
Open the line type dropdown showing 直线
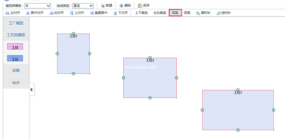tap(83, 6)
